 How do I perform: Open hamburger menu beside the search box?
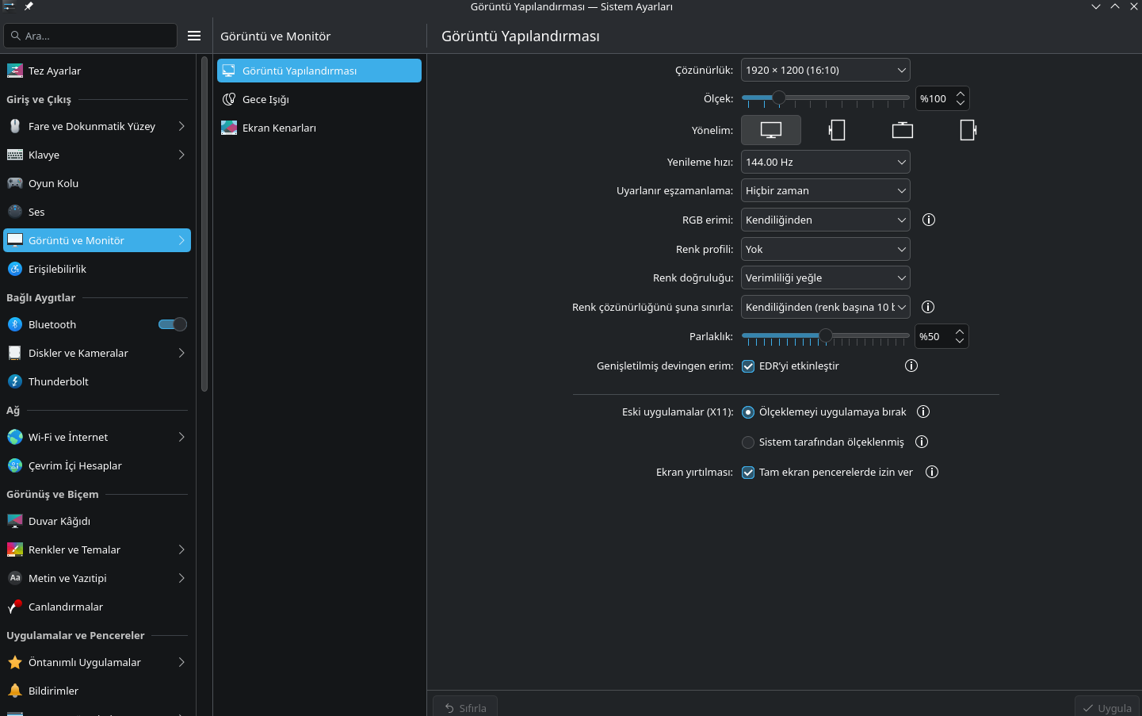point(194,36)
